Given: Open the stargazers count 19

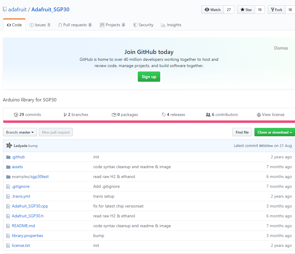Looking at the screenshot, I should (x=260, y=10).
